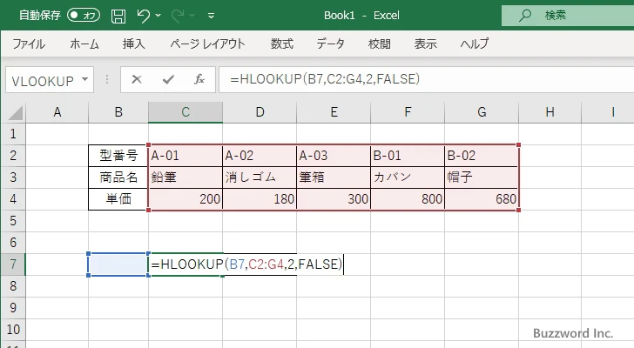Click the Save icon in the title bar

pos(118,16)
